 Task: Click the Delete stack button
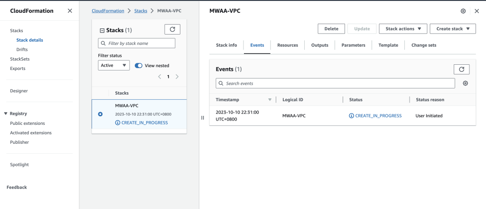[x=331, y=29]
